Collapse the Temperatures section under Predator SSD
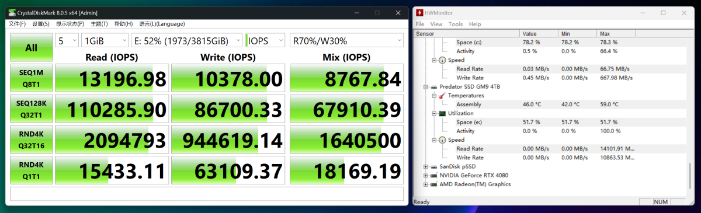701x213 pixels. pos(434,95)
